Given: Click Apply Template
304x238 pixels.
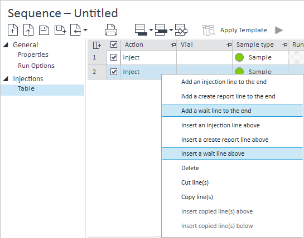Looking at the screenshot, I should (244, 30).
